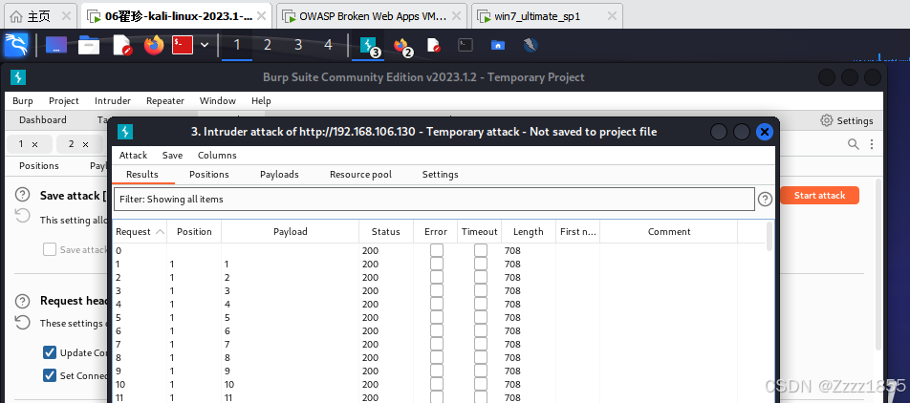
Task: Close Intruder tab 2 with its ×
Action: [x=85, y=144]
